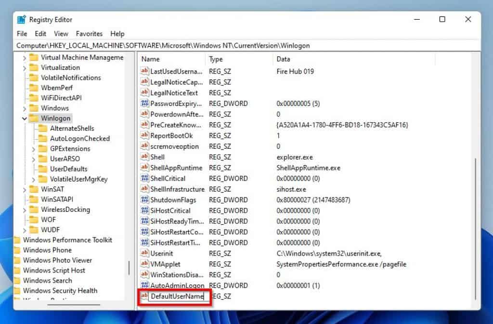This screenshot has height=324, width=493.
Task: Select the UserDefaults key
Action: (68, 169)
